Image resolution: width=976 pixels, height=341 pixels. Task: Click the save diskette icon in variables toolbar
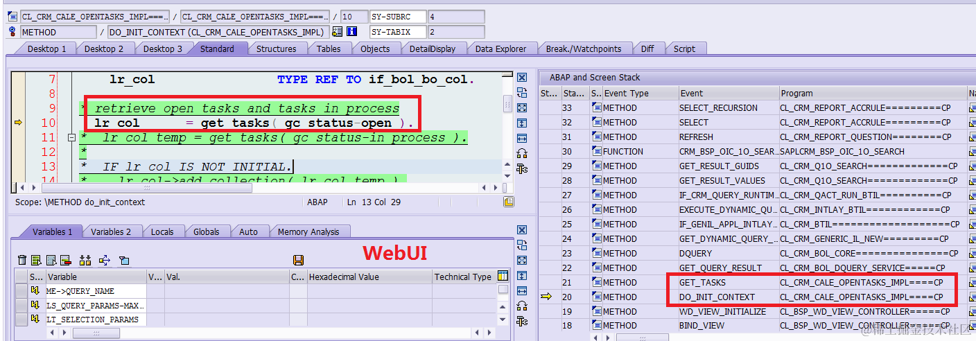pyautogui.click(x=299, y=260)
